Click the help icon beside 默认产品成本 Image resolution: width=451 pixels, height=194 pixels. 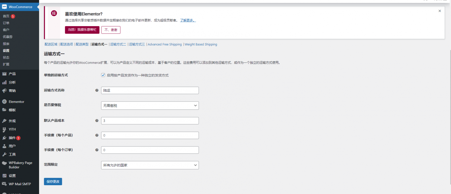(x=97, y=121)
